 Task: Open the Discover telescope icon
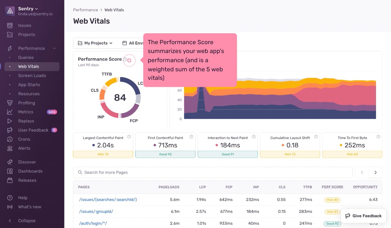(10, 162)
